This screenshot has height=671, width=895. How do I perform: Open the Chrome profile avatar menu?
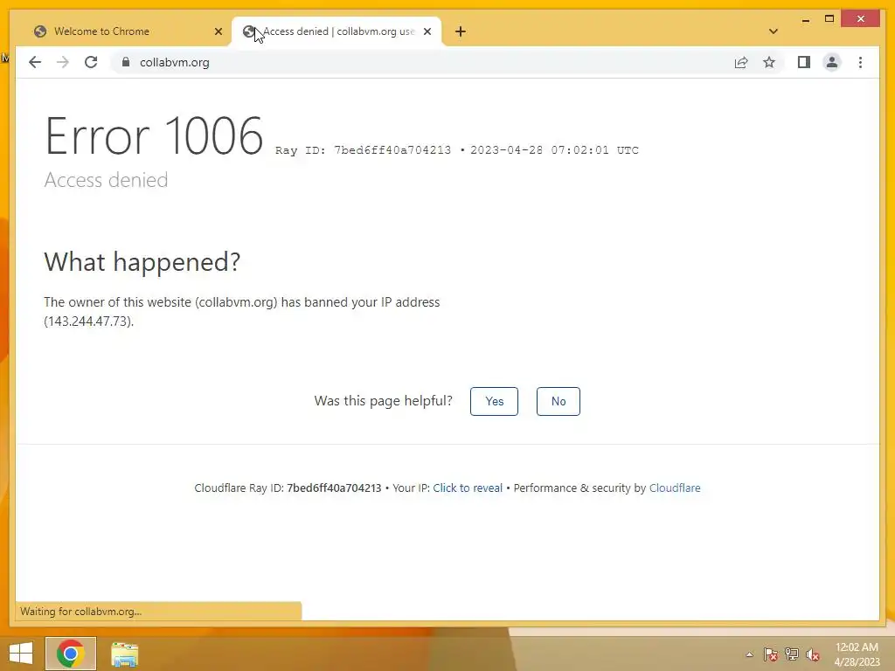pyautogui.click(x=832, y=62)
